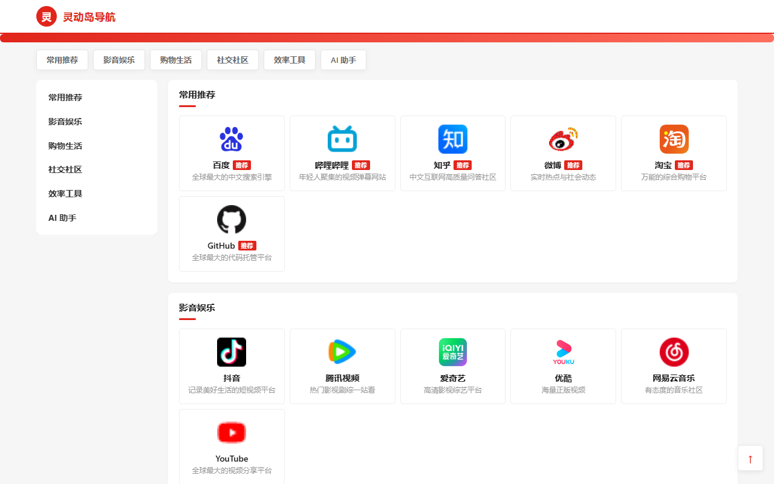Click the 推荐 badge next to 百度
774x484 pixels.
tap(242, 165)
